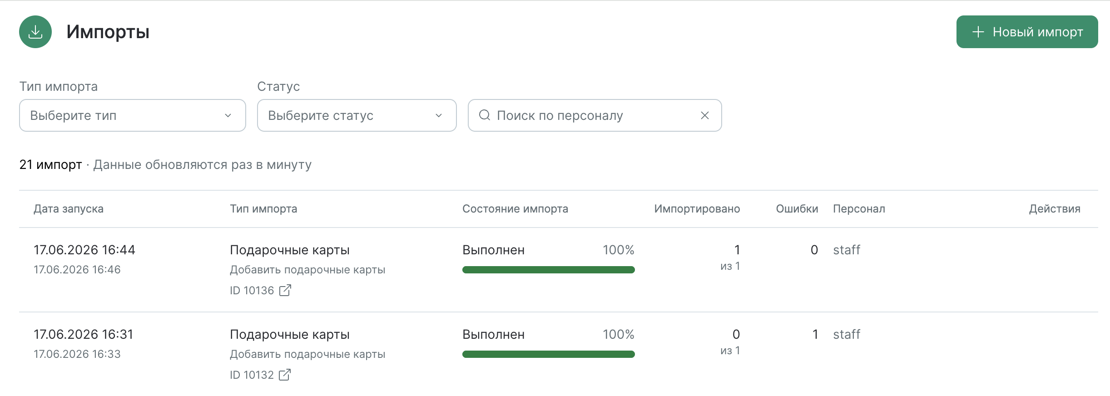Click the Статус filter label
The height and width of the screenshot is (396, 1110).
click(278, 86)
